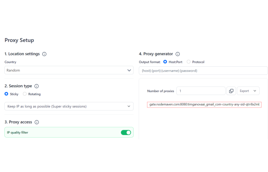The width and height of the screenshot is (268, 172).
Task: Click info icon next to Proxy generator
Action: [x=178, y=54]
